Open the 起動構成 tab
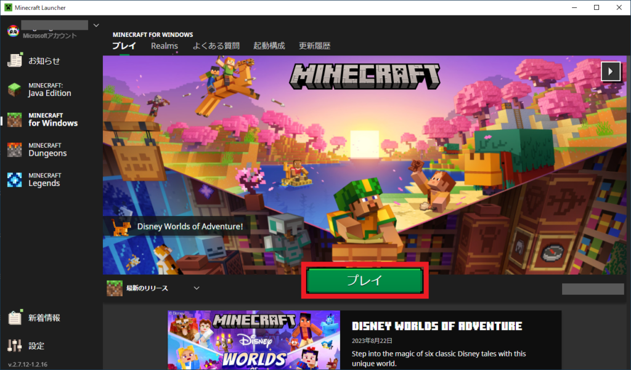Screen dimensions: 631x370 tap(269, 46)
